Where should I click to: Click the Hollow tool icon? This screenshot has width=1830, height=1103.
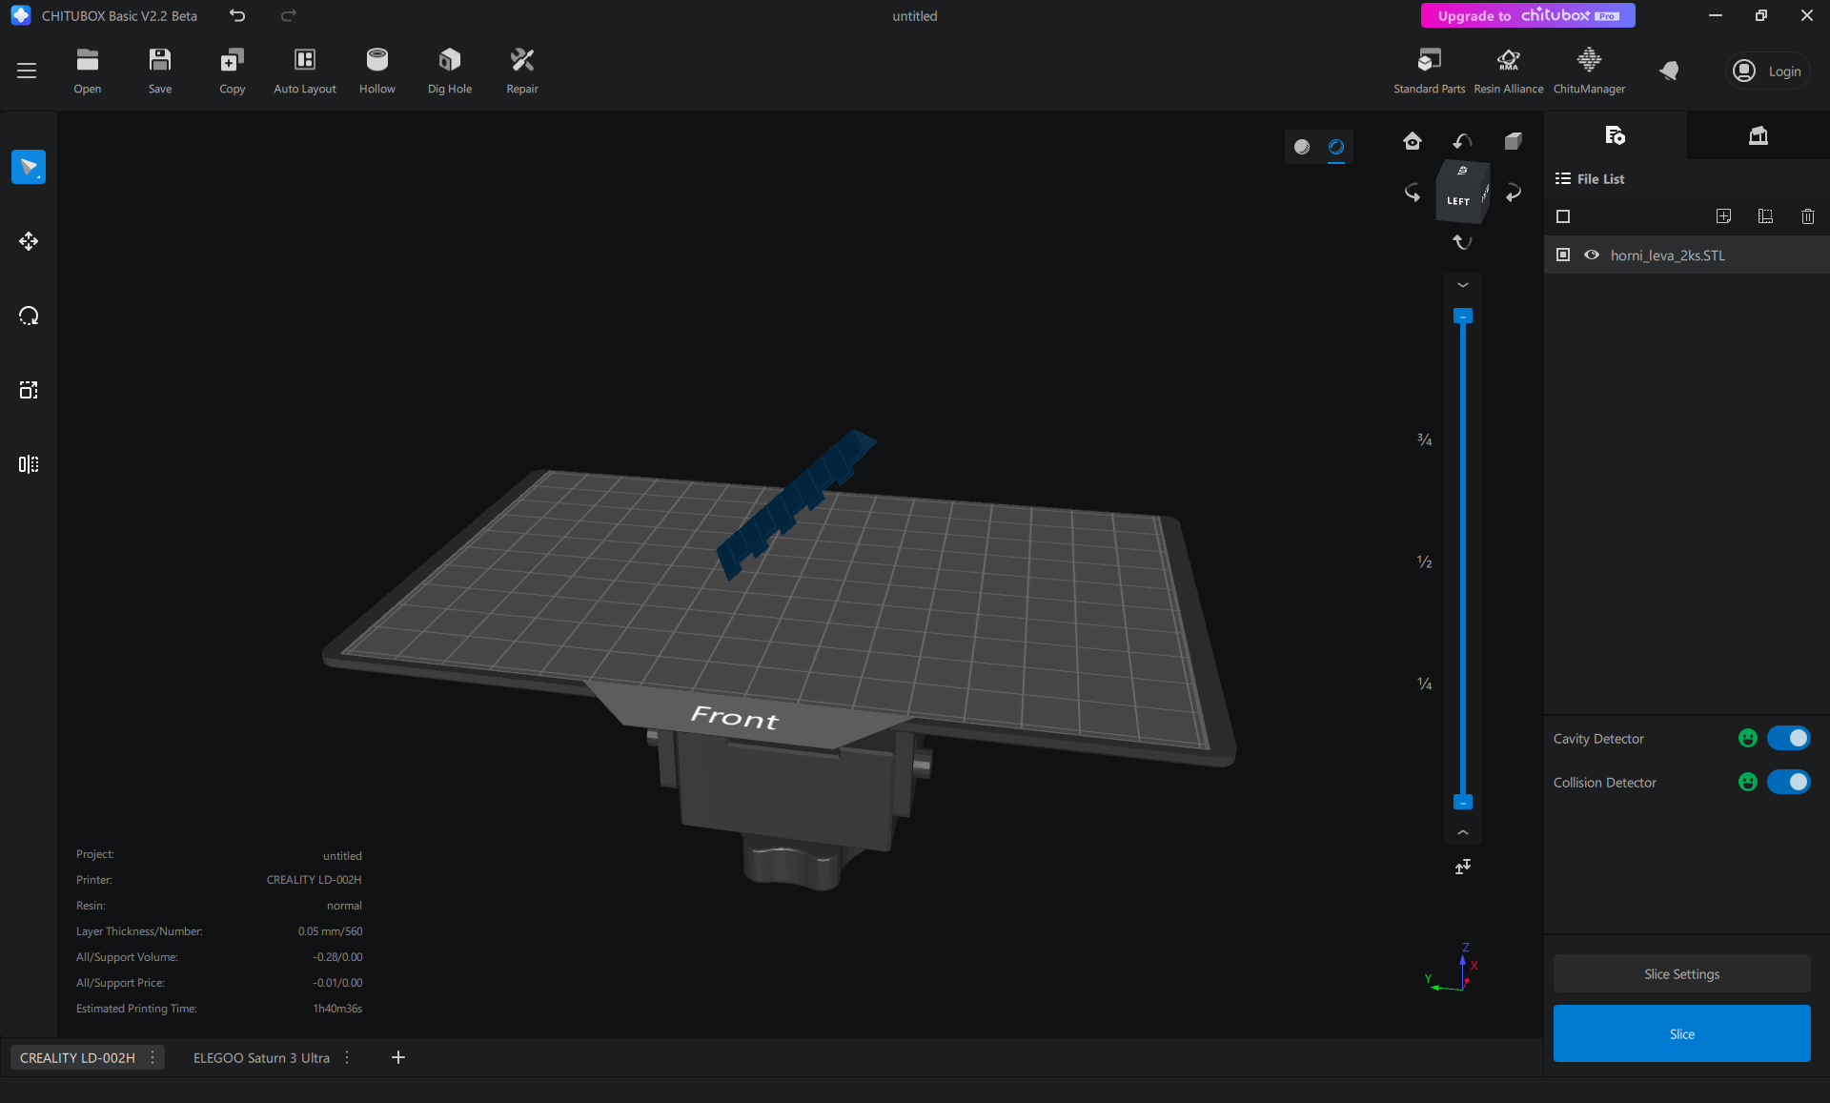point(376,61)
